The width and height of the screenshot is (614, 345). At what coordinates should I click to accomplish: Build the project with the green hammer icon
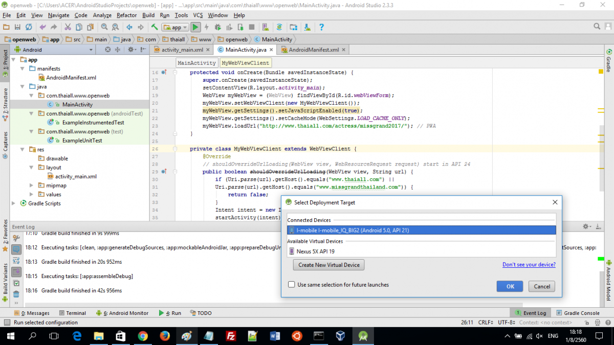click(x=154, y=27)
